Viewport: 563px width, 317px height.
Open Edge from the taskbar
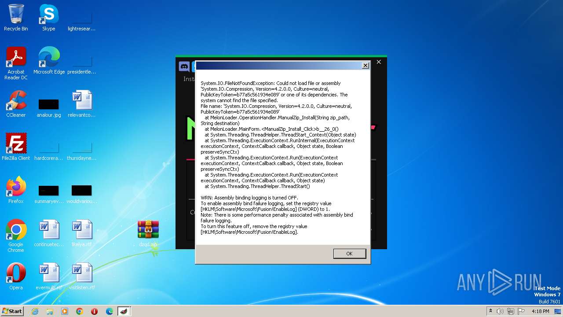[x=109, y=311]
